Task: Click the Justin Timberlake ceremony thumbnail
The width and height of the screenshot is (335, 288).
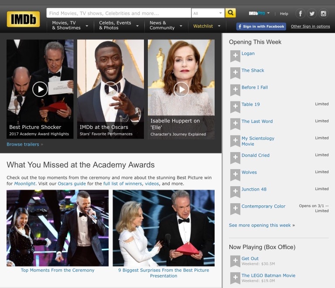Action: 58,228
